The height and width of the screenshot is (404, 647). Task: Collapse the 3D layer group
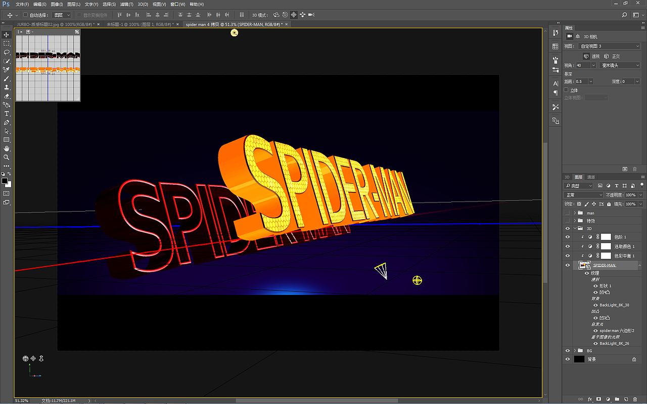[x=575, y=228]
